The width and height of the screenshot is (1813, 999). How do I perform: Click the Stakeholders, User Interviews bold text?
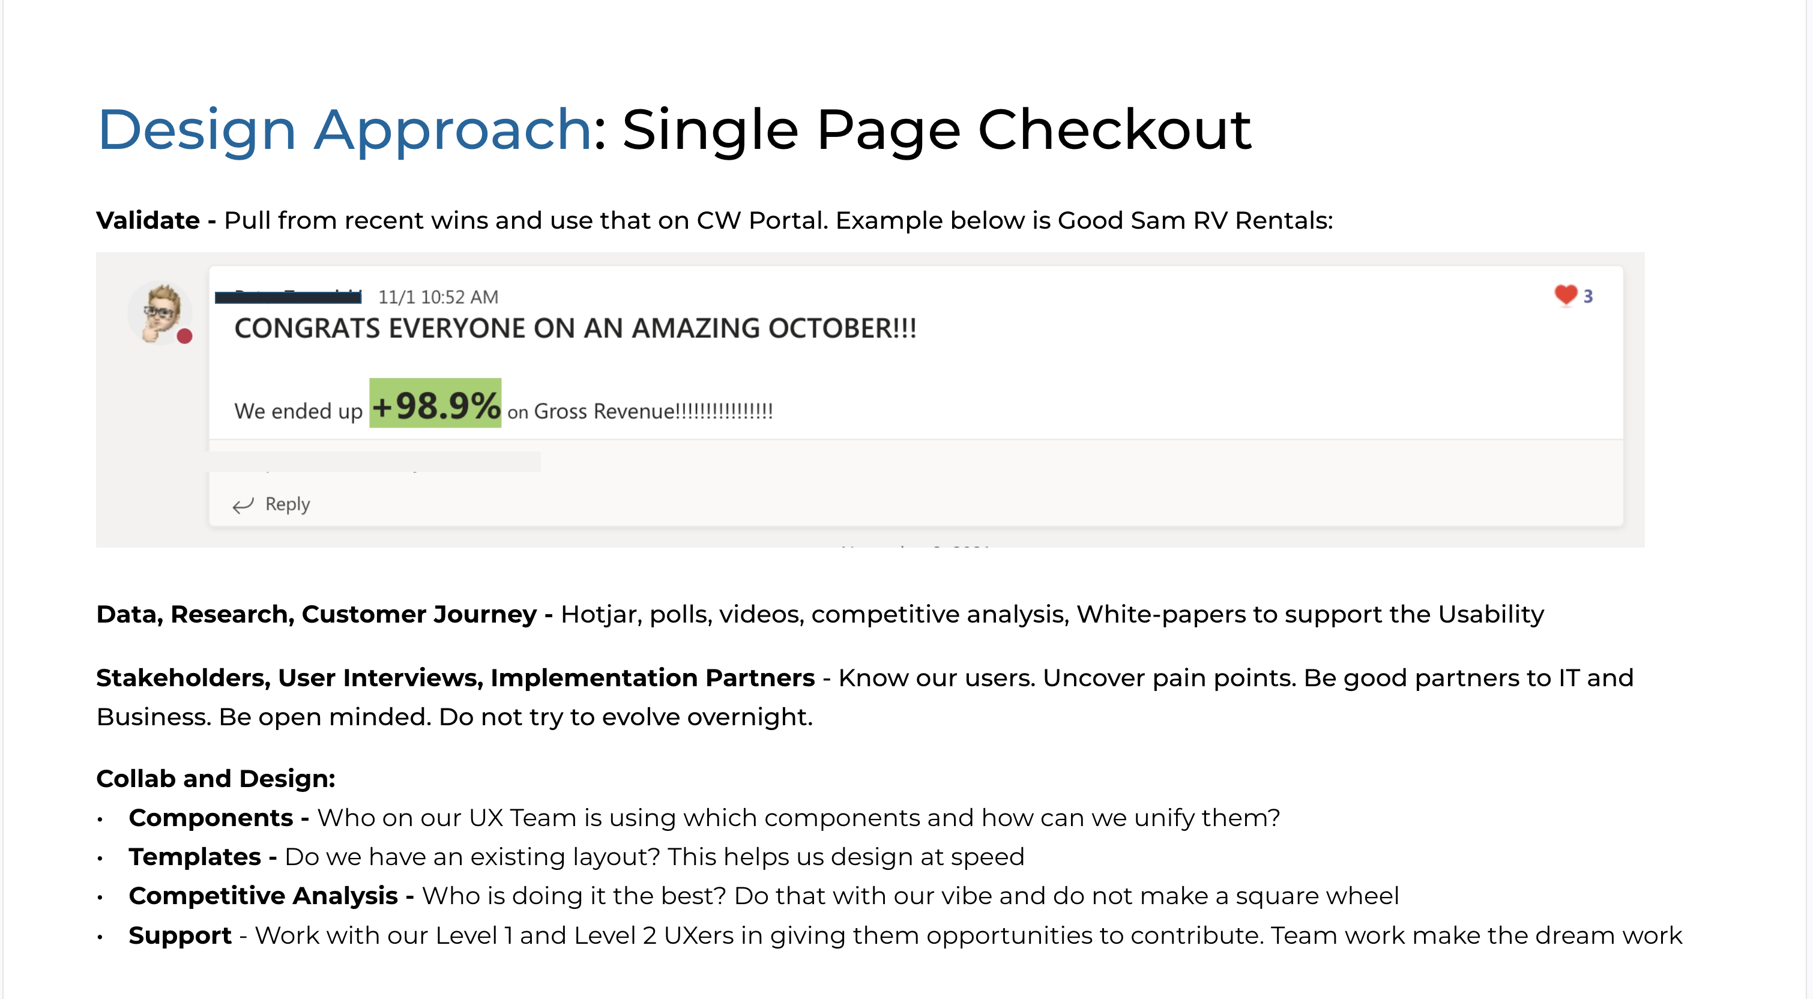click(456, 678)
